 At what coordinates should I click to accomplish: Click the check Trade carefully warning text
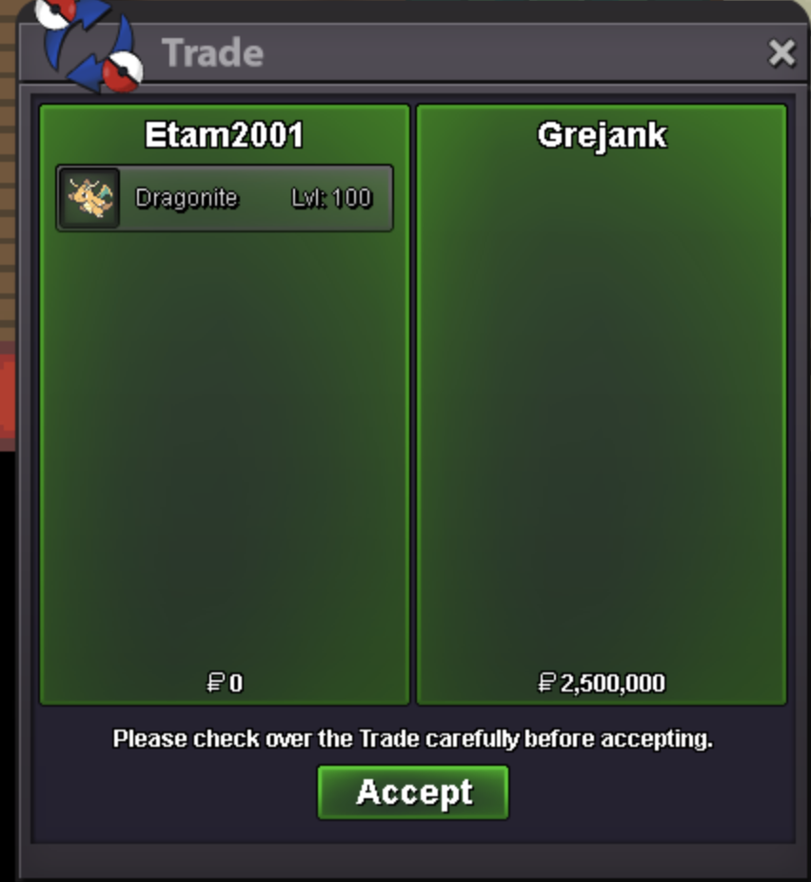pyautogui.click(x=412, y=738)
